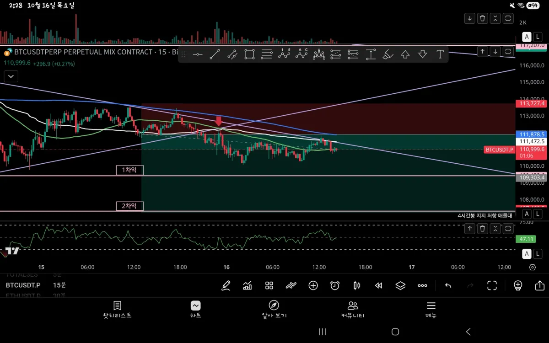The height and width of the screenshot is (343, 549).
Task: Collapse the volume pane
Action: click(495, 18)
